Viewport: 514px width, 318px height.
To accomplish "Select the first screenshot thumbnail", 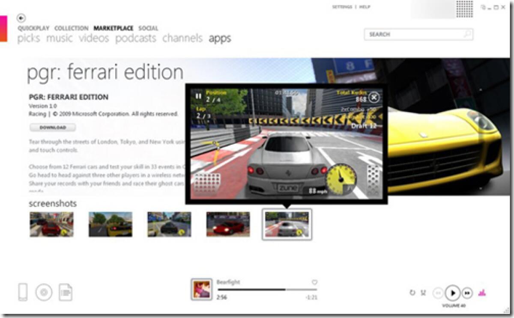I will [x=51, y=224].
